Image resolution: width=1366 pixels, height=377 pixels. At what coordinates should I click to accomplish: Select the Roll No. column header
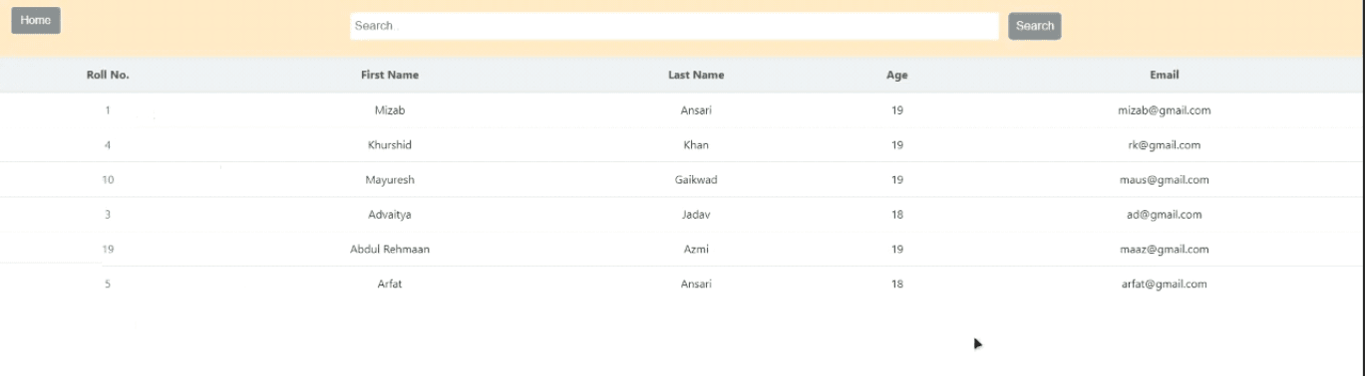[x=108, y=75]
